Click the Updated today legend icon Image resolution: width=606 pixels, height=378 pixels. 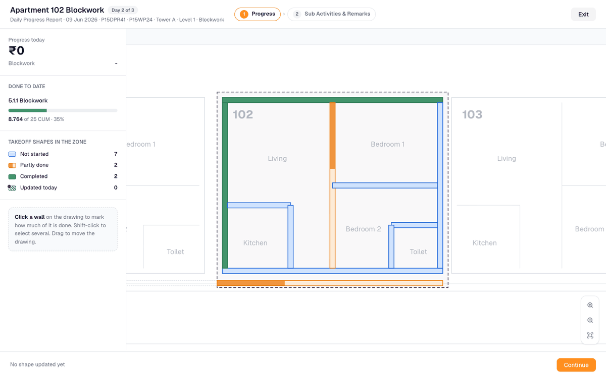12,187
